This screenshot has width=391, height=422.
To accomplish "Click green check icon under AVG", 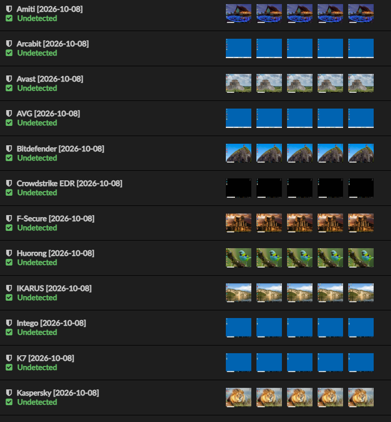I will click(x=9, y=123).
